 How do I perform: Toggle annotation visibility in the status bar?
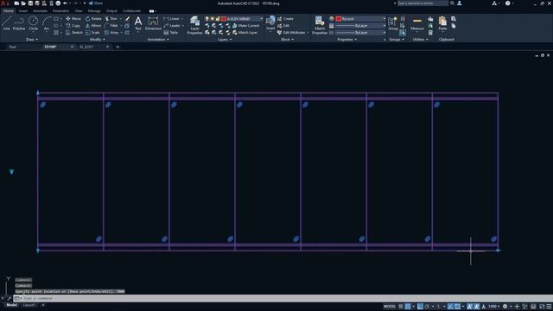470,307
